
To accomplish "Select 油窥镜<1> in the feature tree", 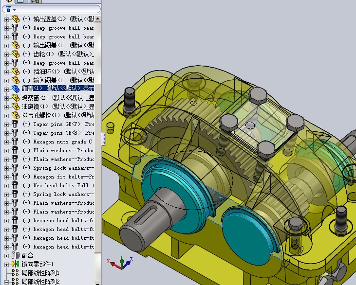I will 58,107.
